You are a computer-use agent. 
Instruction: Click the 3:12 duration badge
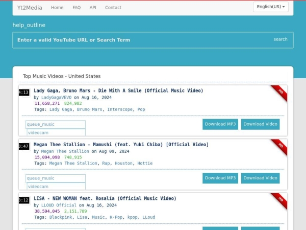[x=24, y=200]
